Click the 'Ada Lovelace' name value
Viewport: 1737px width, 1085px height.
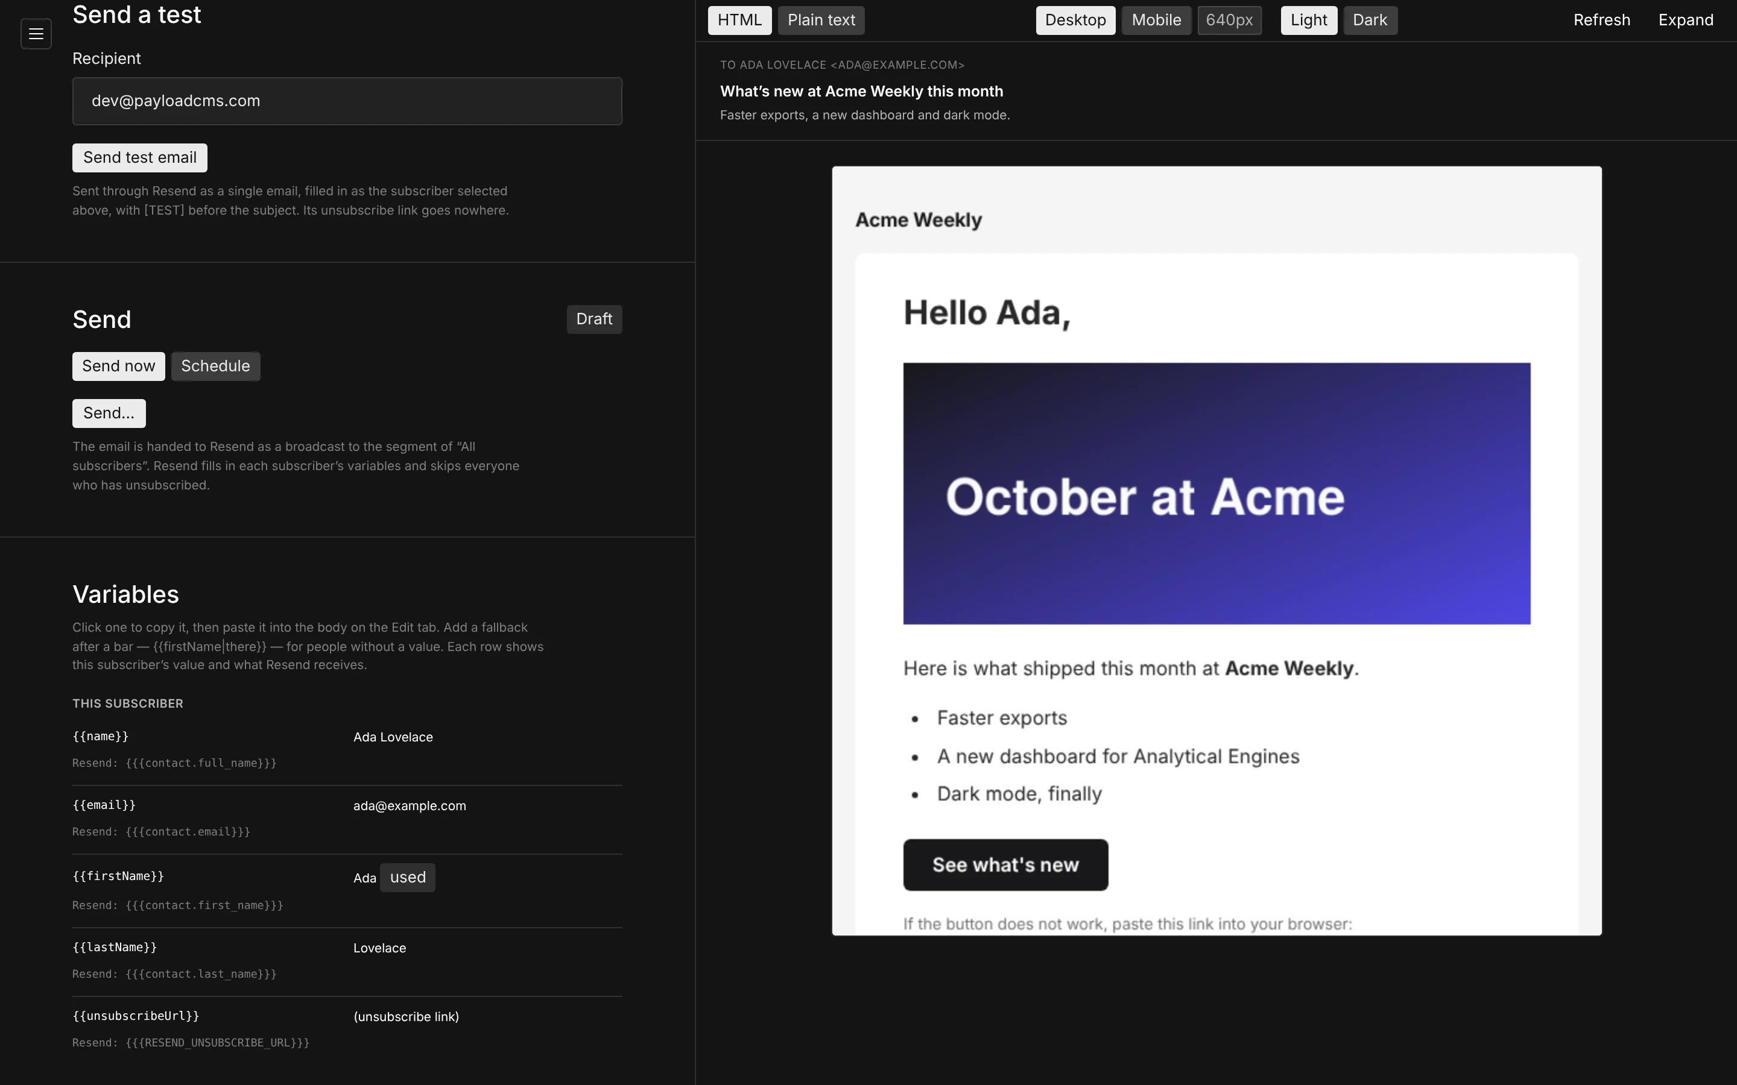coord(393,737)
